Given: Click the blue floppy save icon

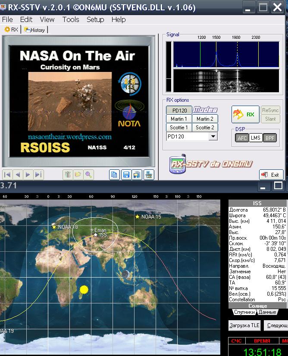Looking at the screenshot, I should [126, 175].
